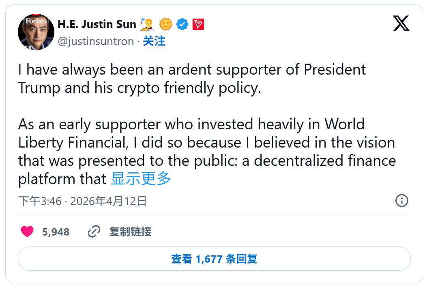
Task: Click the TRON red diamond emoji in the name
Action: click(x=199, y=24)
